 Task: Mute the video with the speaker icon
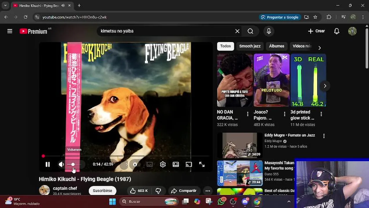pyautogui.click(x=61, y=164)
